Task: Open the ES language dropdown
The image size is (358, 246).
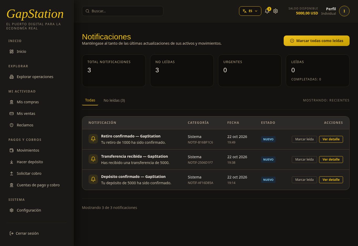Action: click(250, 11)
